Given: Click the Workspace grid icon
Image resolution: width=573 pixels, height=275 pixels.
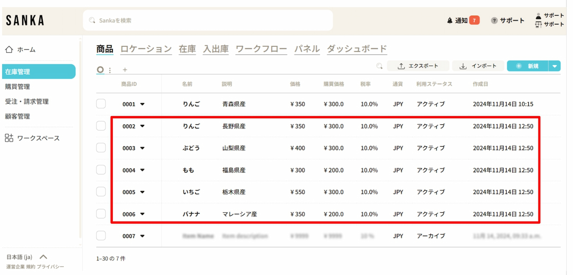Looking at the screenshot, I should coord(9,138).
